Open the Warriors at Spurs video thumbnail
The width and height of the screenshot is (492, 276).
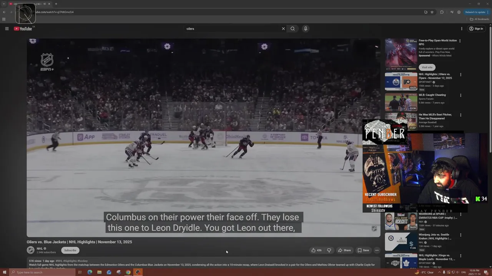click(401, 221)
